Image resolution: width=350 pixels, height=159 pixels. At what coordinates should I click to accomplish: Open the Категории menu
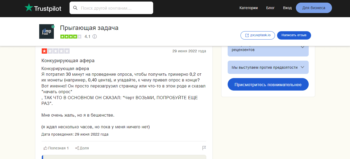click(248, 8)
